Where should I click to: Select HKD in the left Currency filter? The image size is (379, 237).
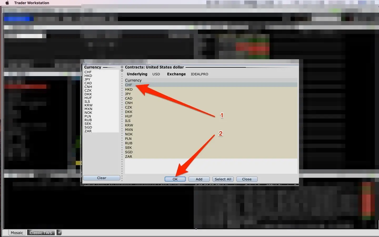click(x=88, y=76)
